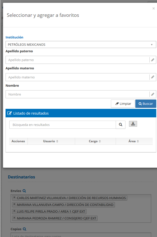This screenshot has height=237, width=157.
Task: Remove MARIANA VILLANUEVA CAMPO from Envíos
Action: pos(14,204)
